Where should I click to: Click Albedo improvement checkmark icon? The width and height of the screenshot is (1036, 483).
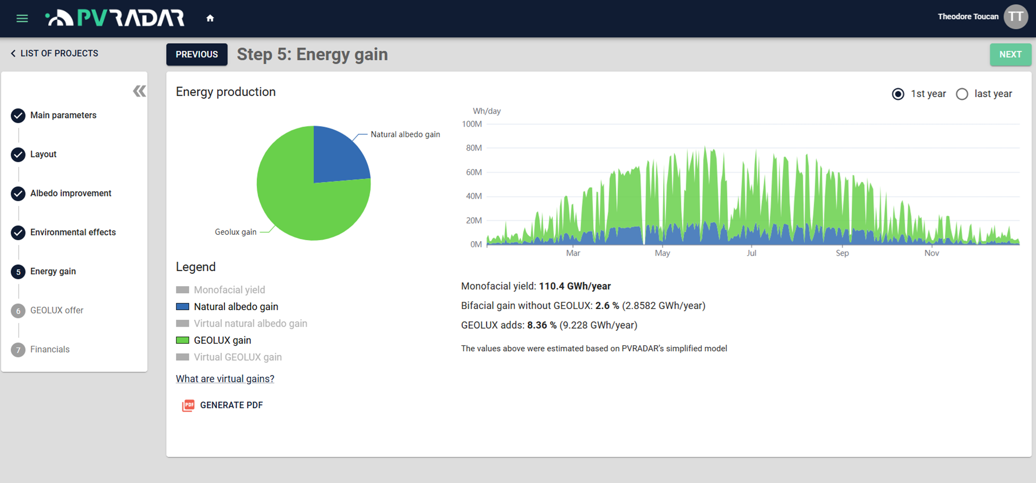(18, 193)
